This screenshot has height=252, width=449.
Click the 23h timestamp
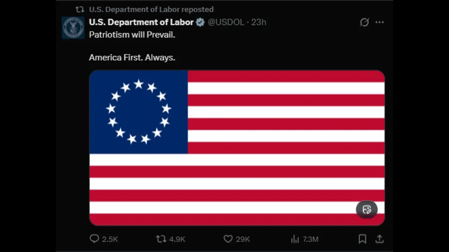click(x=259, y=22)
